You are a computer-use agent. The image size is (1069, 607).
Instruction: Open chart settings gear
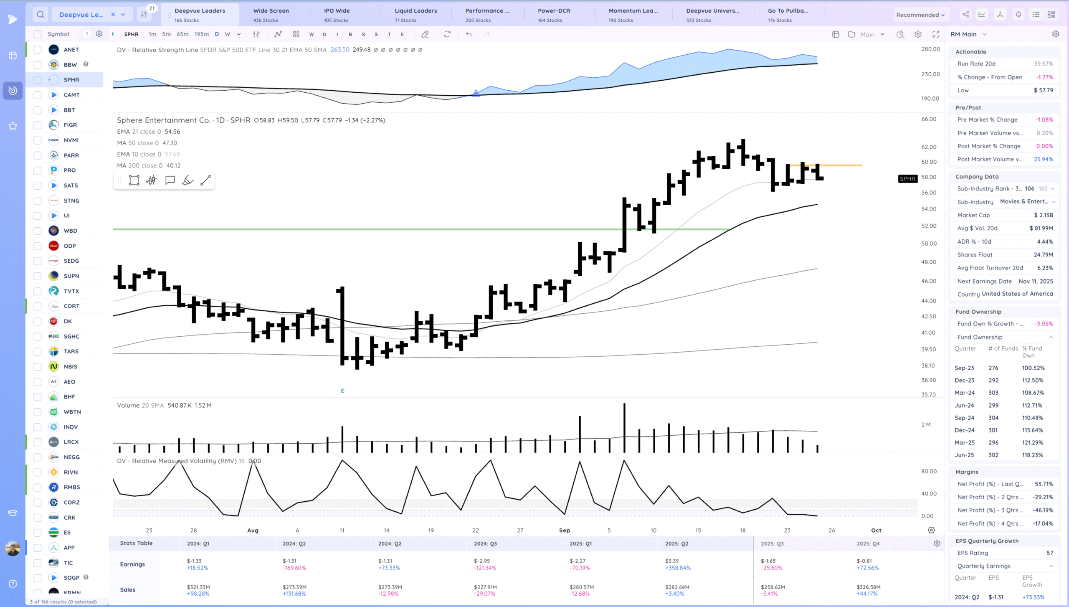coord(918,34)
